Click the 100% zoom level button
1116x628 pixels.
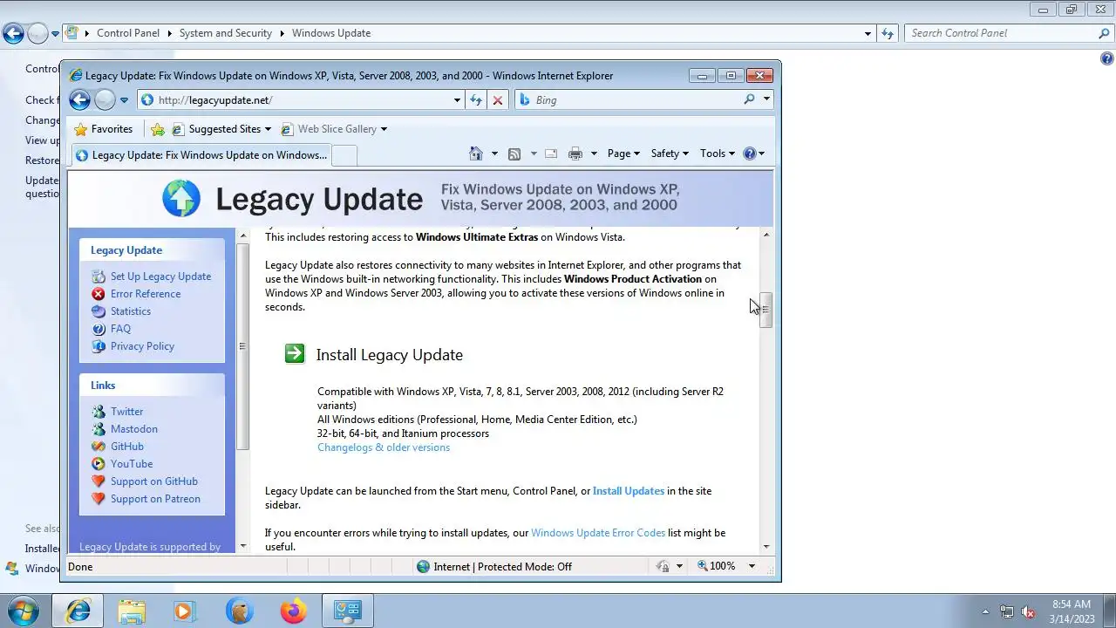tap(718, 567)
